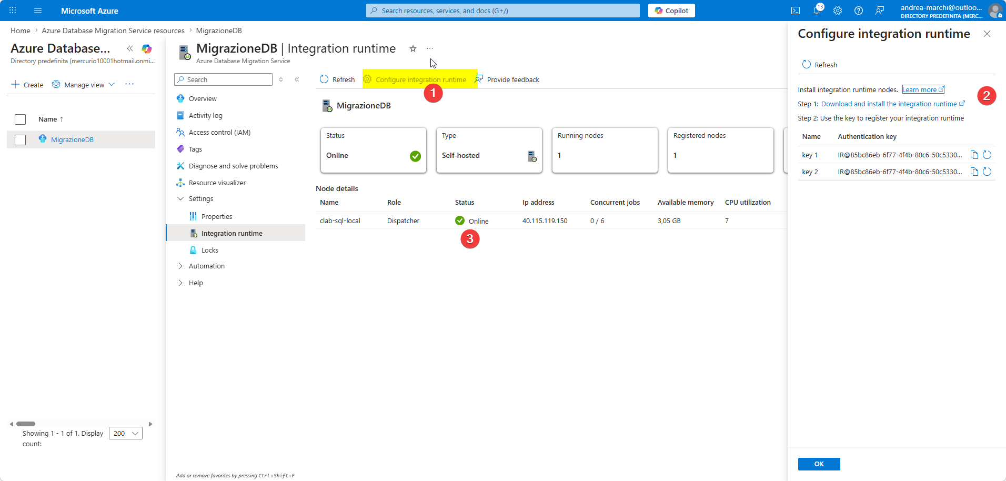Screen dimensions: 1006x481
Task: Collapse the Azure Database resource list pane
Action: click(130, 48)
